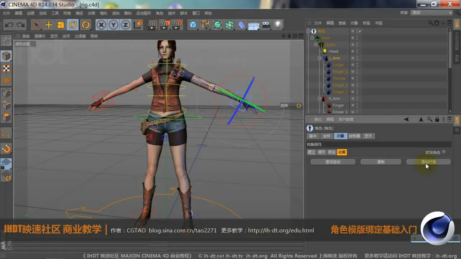This screenshot has height=259, width=461.
Task: Click the Redo arrow in the toolbar
Action: coord(21,25)
